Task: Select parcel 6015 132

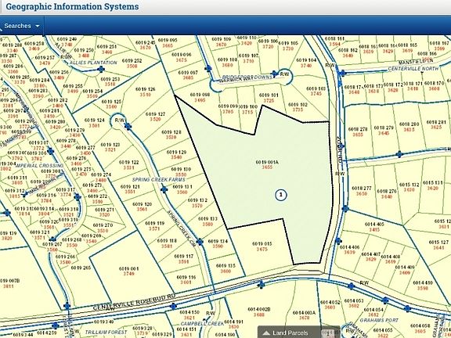Action: click(409, 187)
